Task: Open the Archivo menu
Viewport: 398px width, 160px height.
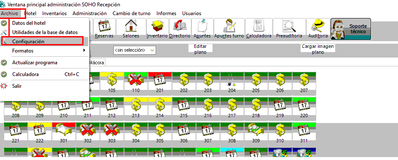Action: [x=9, y=13]
